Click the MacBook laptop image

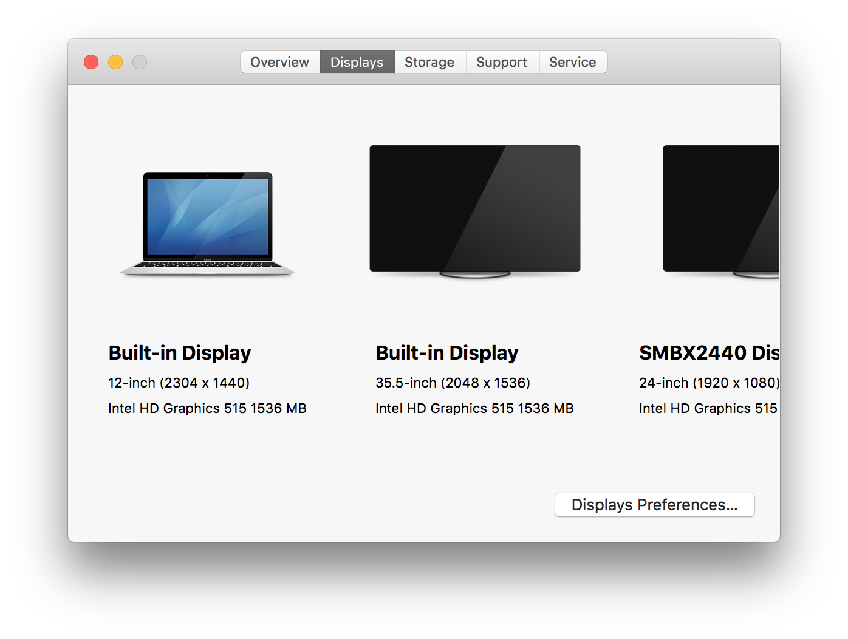(x=208, y=224)
